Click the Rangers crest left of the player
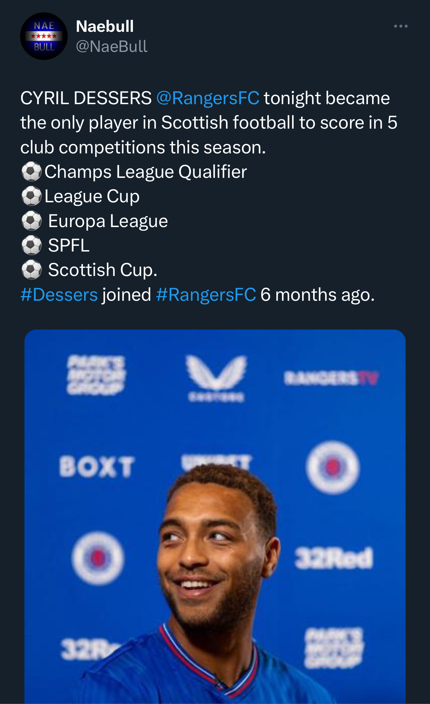Screen dimensions: 430x704 (98, 558)
